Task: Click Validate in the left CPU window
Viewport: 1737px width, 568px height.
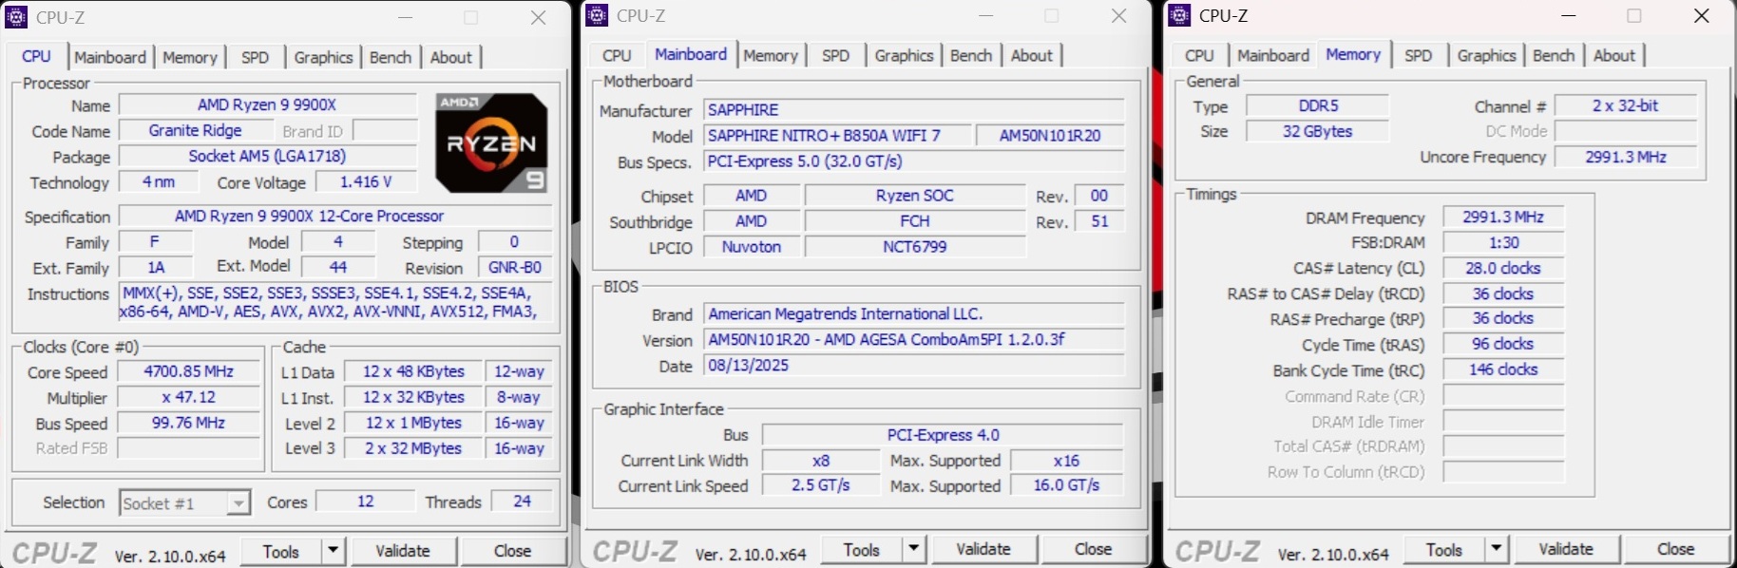Action: [403, 551]
